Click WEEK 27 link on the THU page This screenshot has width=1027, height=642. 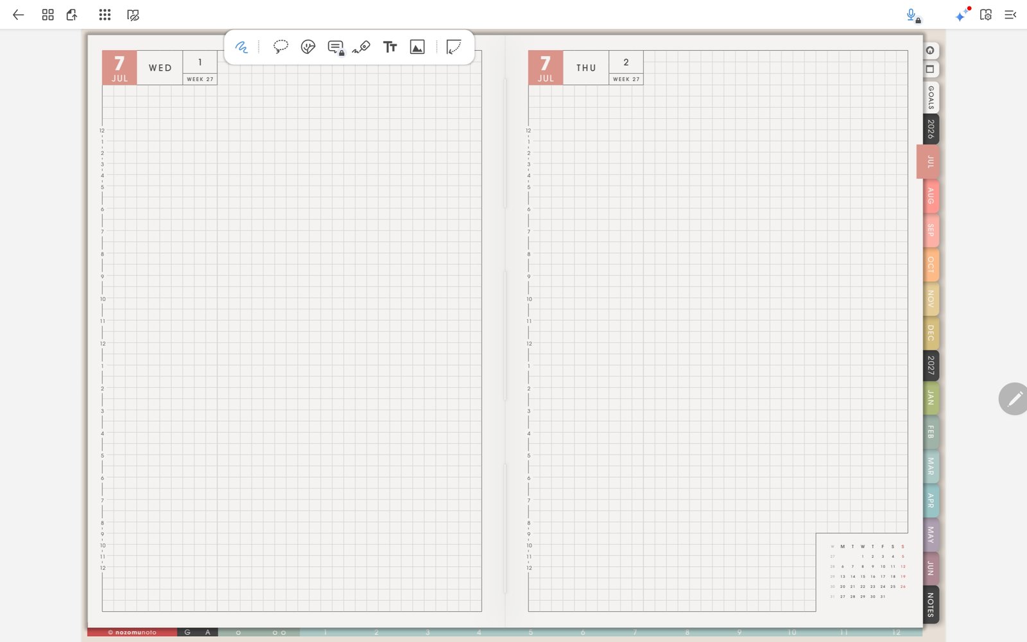click(x=626, y=79)
